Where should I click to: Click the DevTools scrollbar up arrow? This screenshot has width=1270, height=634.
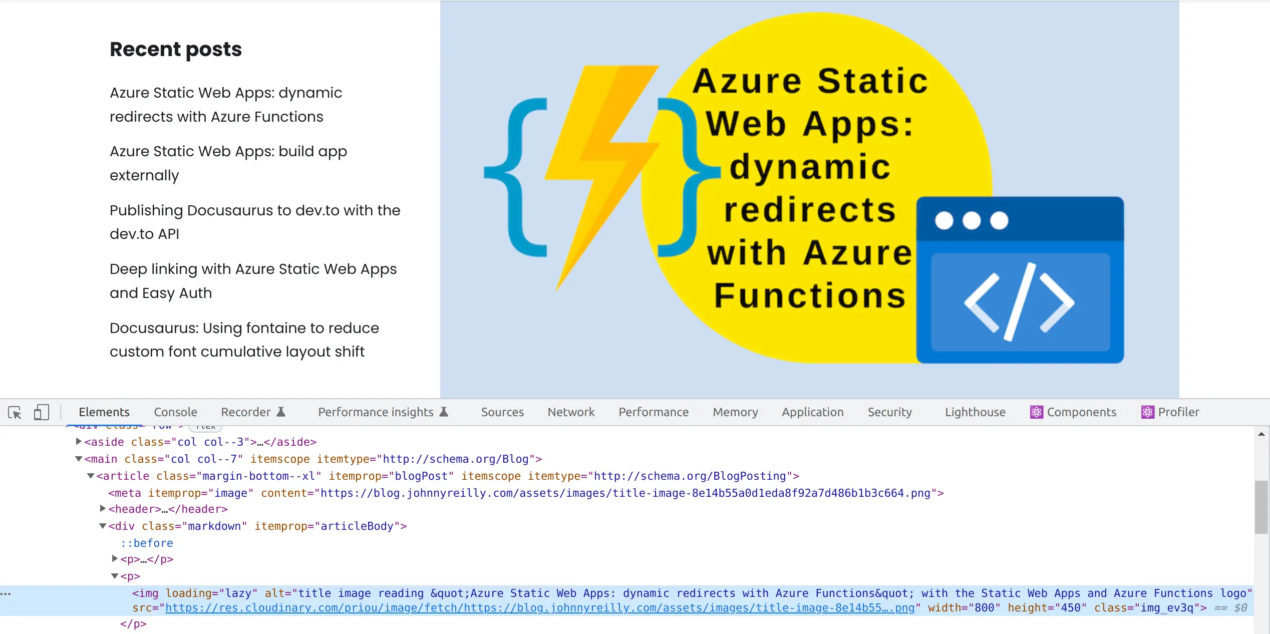click(1261, 434)
